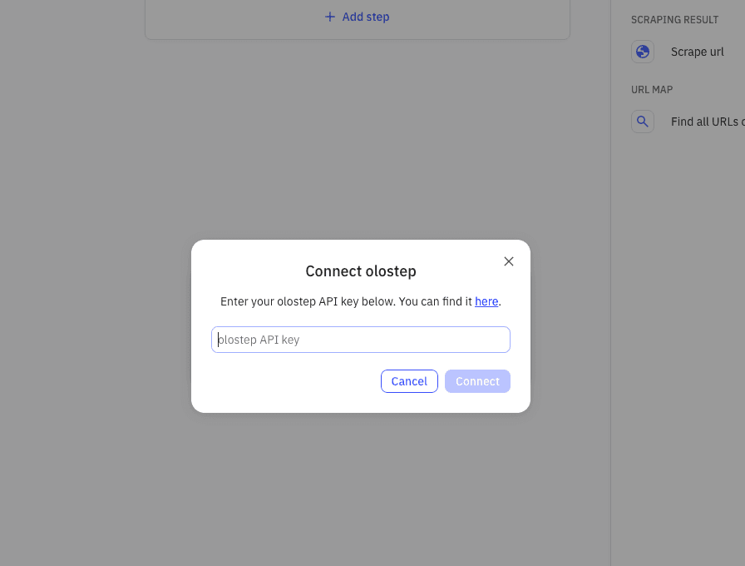Select the Find all URLs list entry
Screen dimensions: 745x566
(x=707, y=121)
